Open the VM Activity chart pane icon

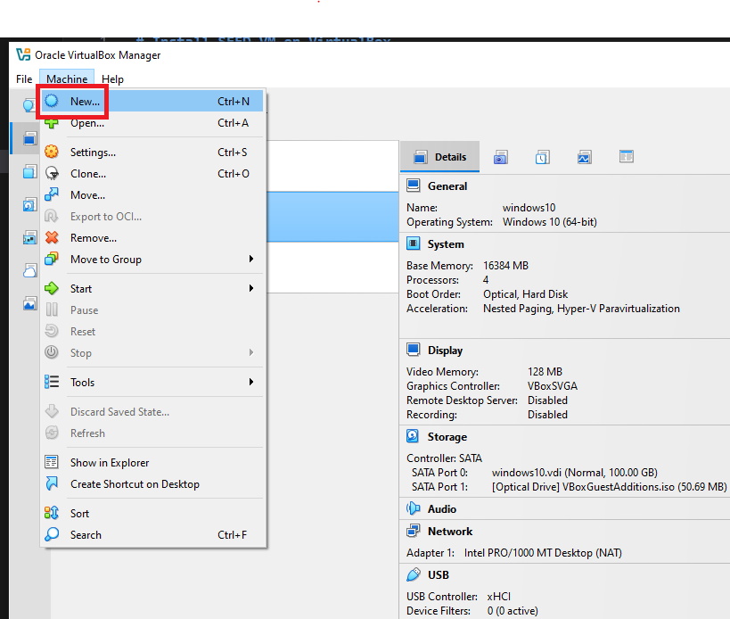584,156
